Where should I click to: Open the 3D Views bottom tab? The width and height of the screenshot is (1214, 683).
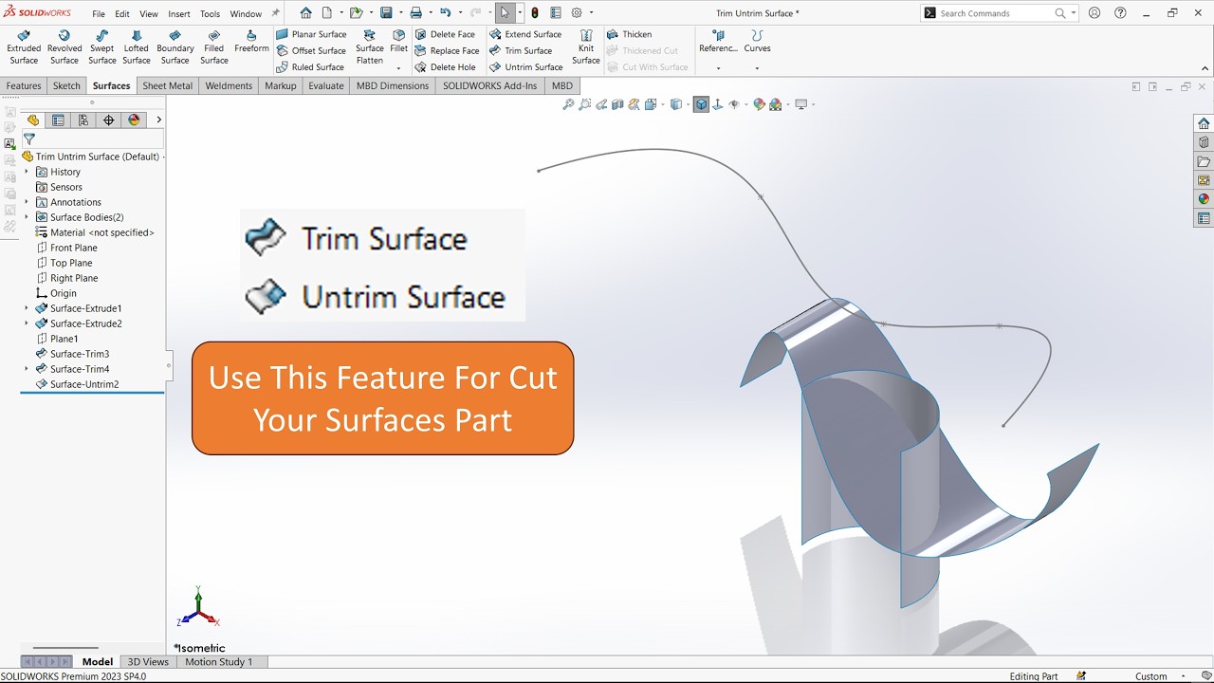point(148,662)
